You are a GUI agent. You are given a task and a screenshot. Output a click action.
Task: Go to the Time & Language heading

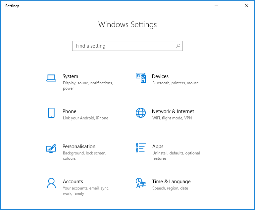click(172, 182)
